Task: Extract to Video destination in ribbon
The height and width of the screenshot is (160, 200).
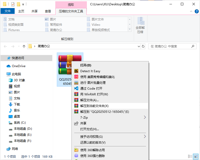Action: [94, 24]
